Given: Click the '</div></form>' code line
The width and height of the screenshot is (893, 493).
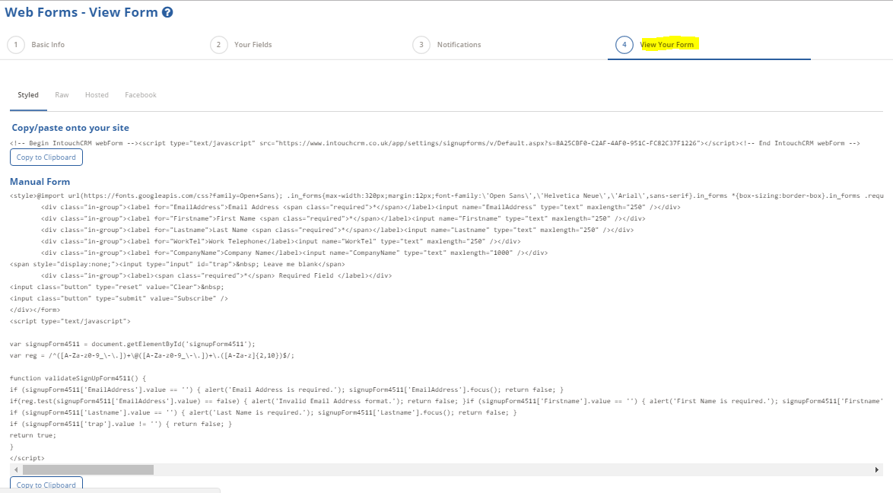Looking at the screenshot, I should (x=35, y=310).
